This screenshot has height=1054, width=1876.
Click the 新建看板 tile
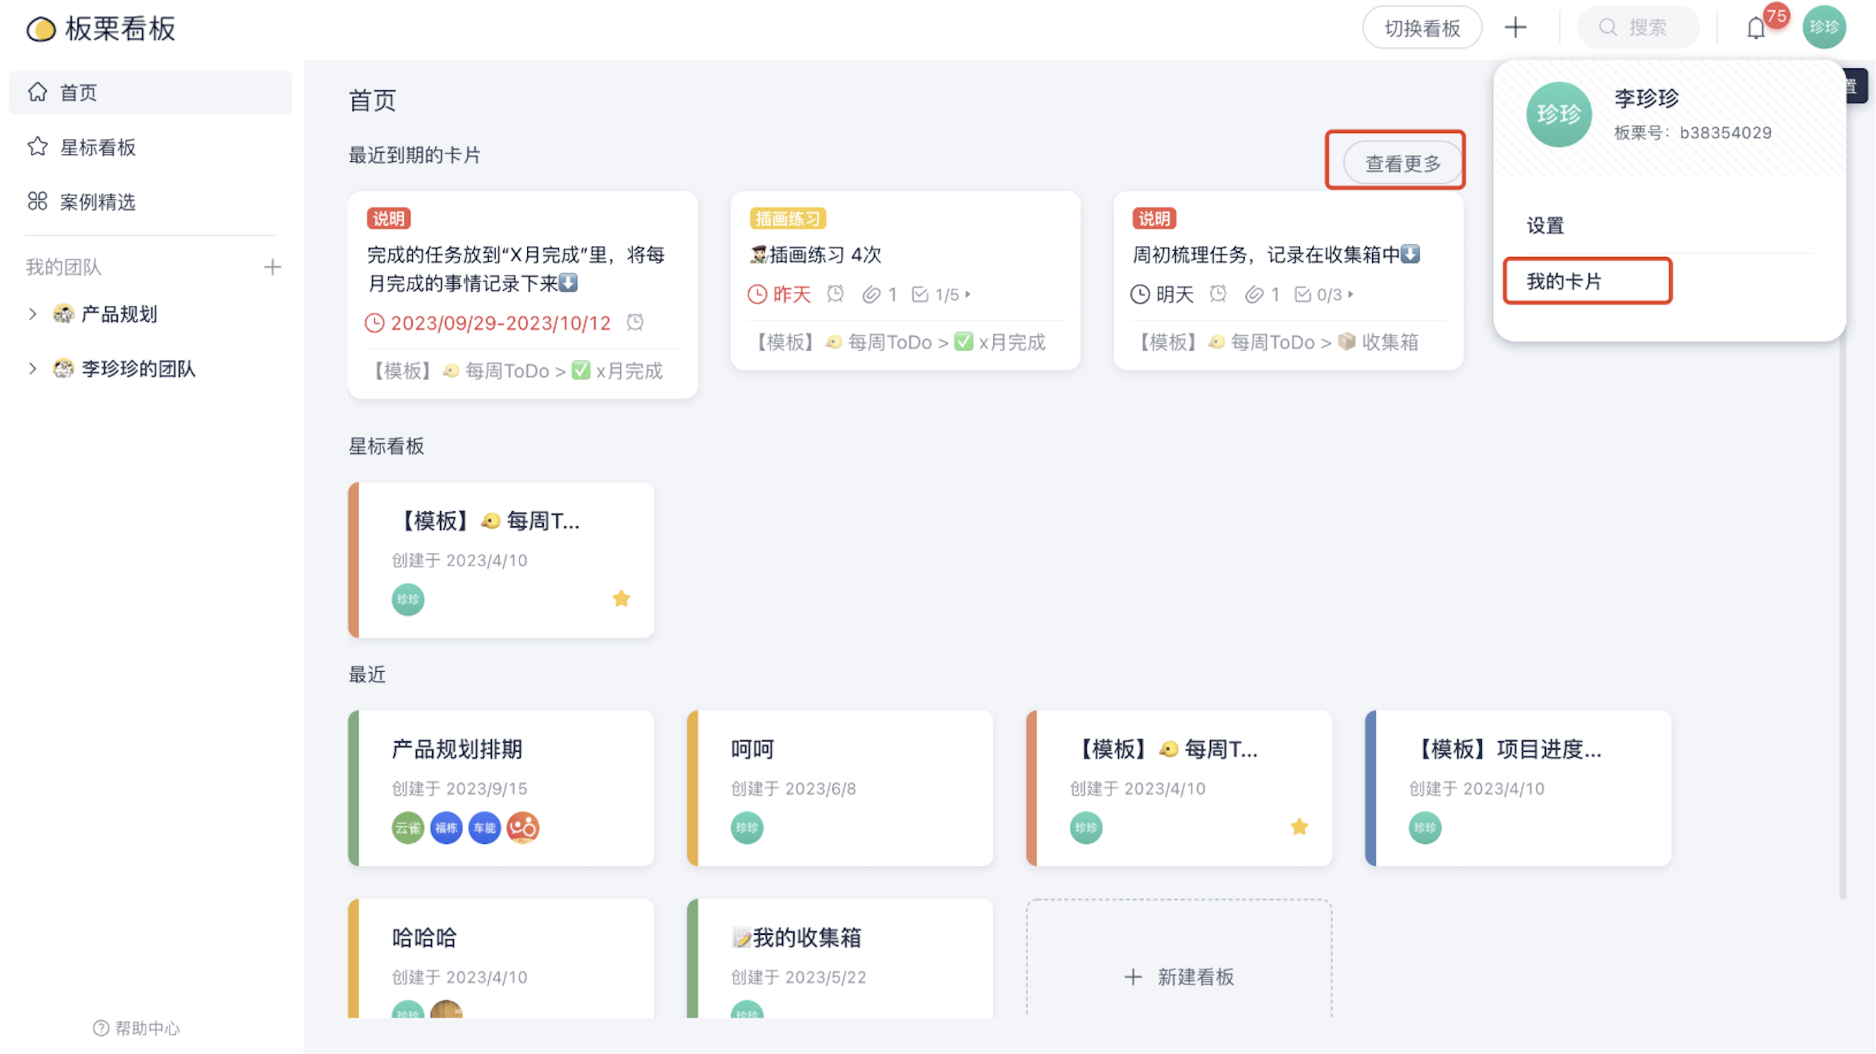(x=1179, y=976)
